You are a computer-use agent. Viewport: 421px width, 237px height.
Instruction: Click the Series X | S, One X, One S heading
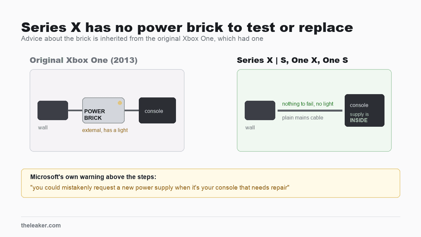coord(292,60)
